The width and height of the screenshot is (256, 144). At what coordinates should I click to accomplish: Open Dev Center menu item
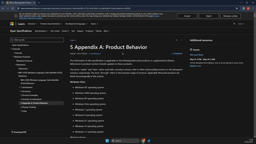[55, 31]
